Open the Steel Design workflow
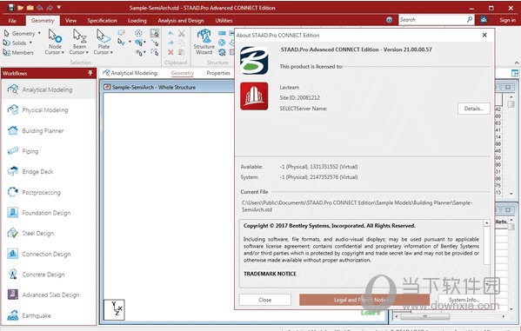The height and width of the screenshot is (331, 521). pos(49,234)
